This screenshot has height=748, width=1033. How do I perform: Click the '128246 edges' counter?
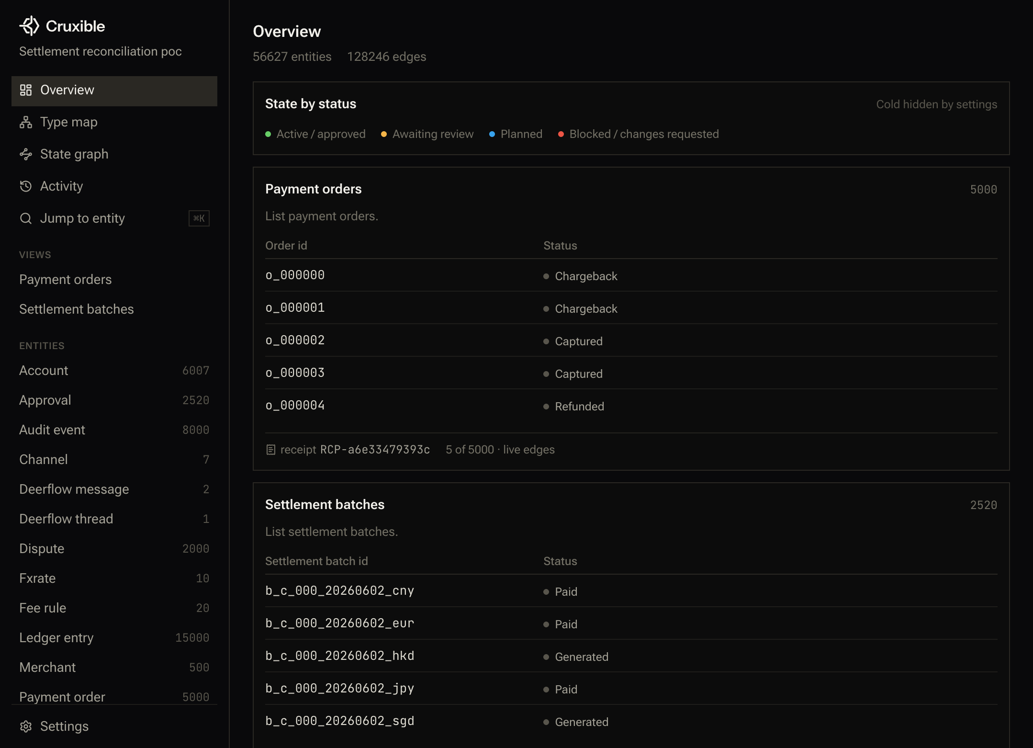click(387, 57)
